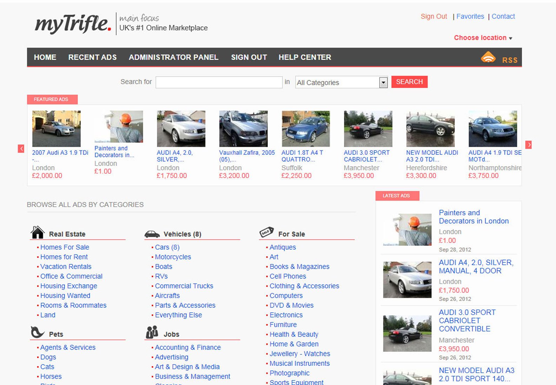The height and width of the screenshot is (385, 556).
Task: Focus the Search for text field
Action: (219, 82)
